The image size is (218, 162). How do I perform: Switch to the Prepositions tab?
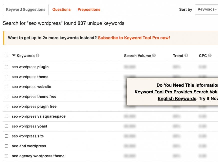pos(89,9)
